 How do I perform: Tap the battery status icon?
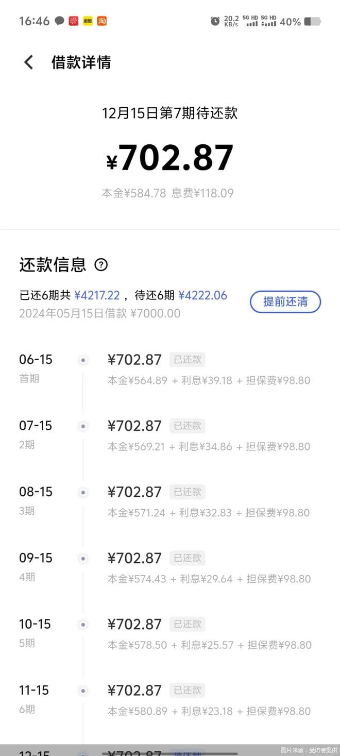coord(312,22)
